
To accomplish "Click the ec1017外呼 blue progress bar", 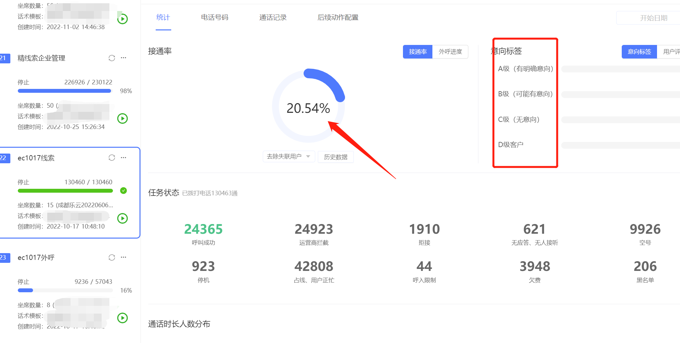I will pyautogui.click(x=26, y=290).
